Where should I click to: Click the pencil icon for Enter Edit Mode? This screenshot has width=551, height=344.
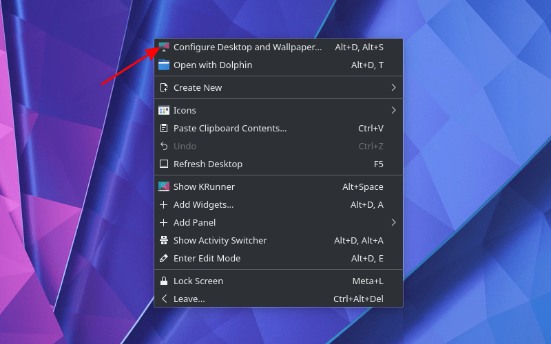(x=164, y=258)
